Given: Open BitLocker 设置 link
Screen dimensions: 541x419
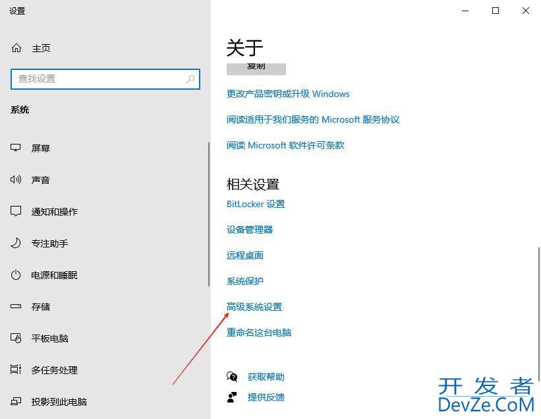Looking at the screenshot, I should 256,204.
